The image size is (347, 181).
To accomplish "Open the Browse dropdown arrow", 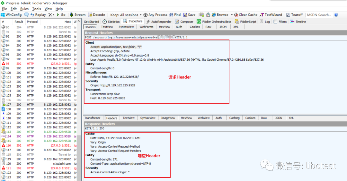I will pos(232,15).
